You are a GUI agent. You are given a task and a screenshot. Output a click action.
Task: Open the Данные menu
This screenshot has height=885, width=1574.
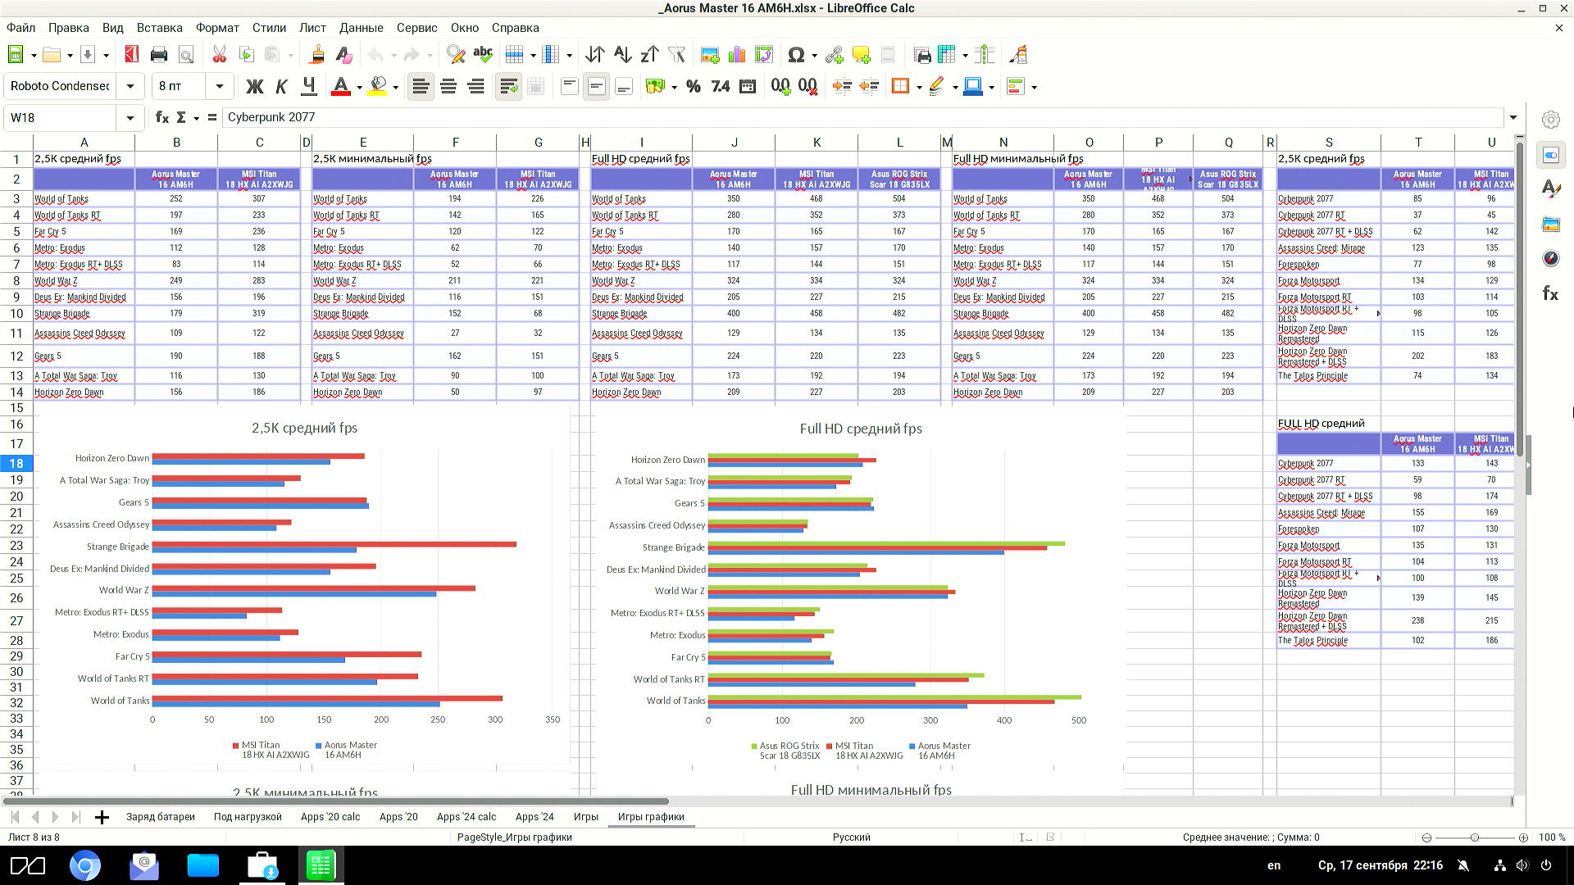[361, 27]
